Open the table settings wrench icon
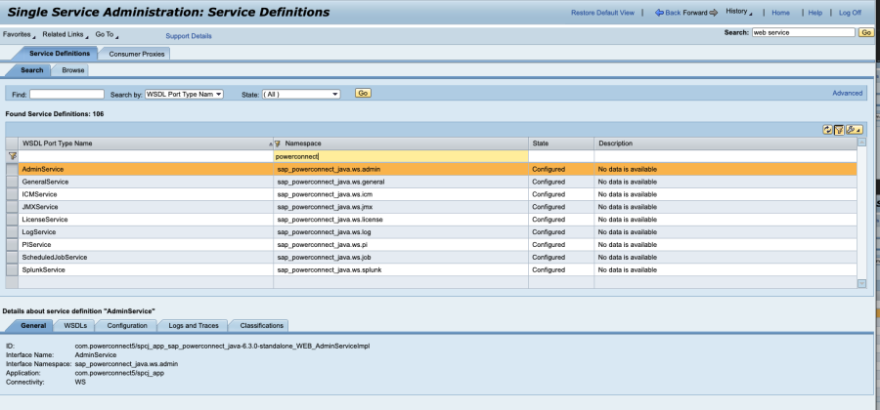The width and height of the screenshot is (880, 410). coord(853,129)
